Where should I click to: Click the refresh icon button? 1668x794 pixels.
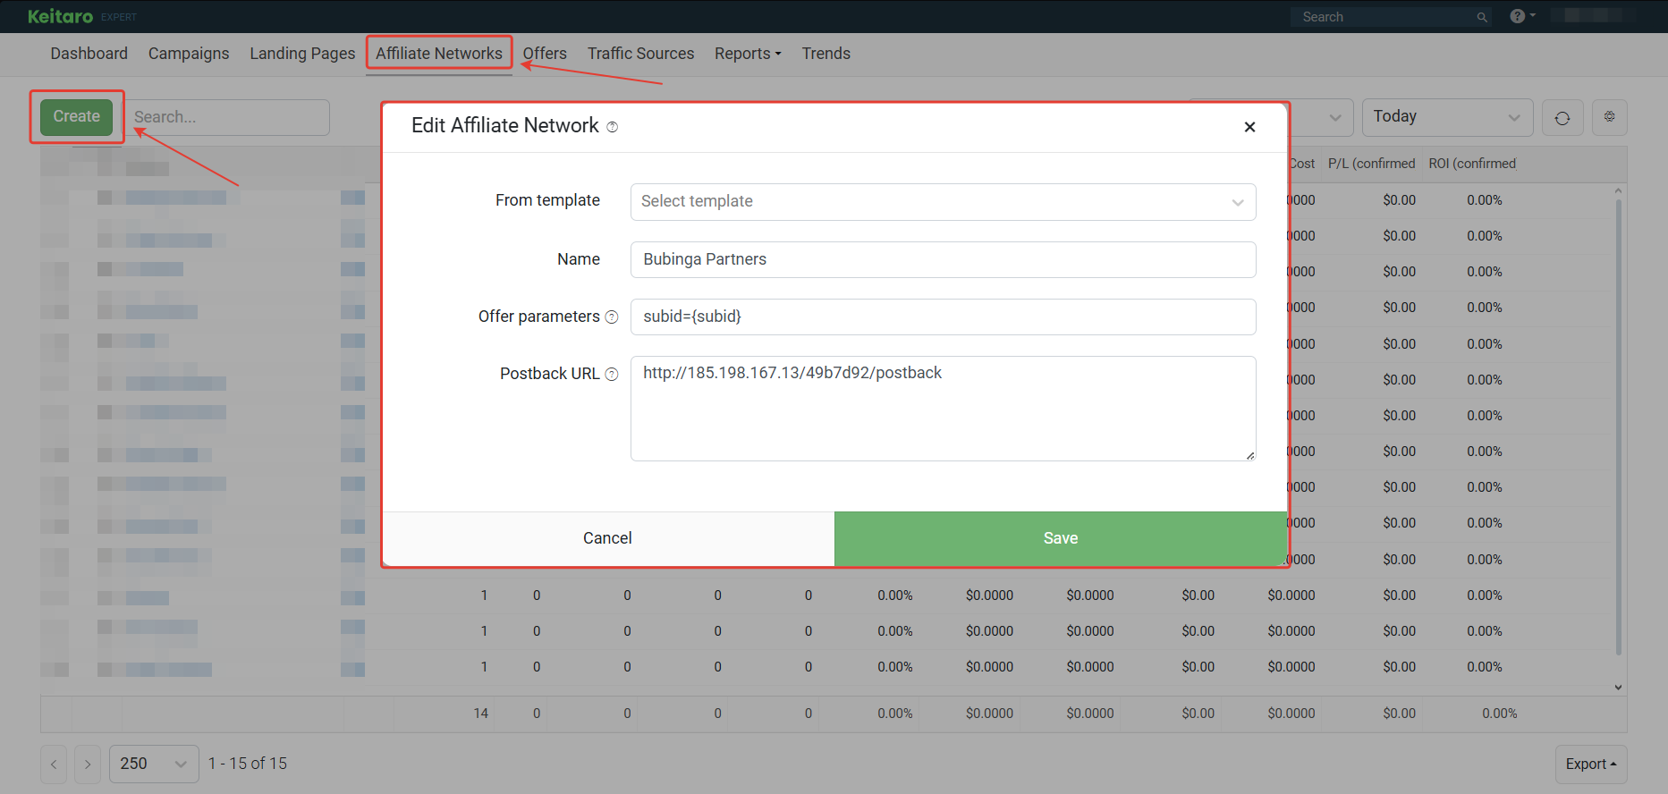pos(1562,118)
